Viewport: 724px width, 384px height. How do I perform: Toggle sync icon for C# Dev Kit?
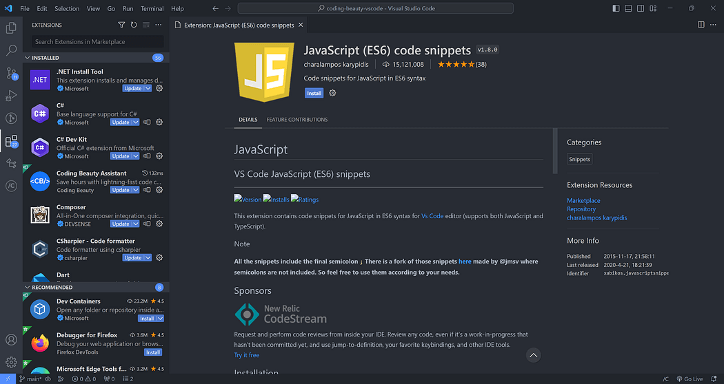(147, 156)
